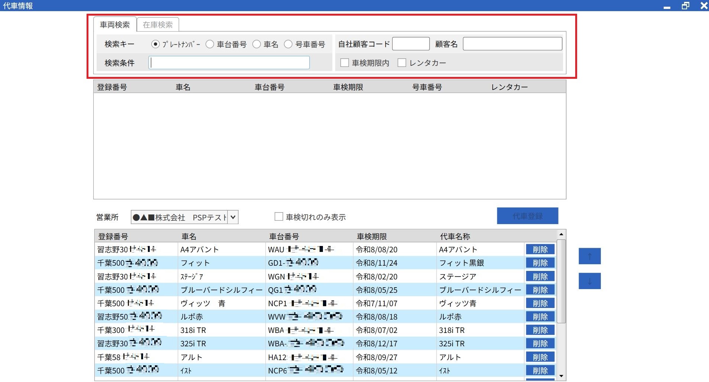Image resolution: width=709 pixels, height=382 pixels.
Task: Click the レンタカー column header
Action: tap(509, 87)
